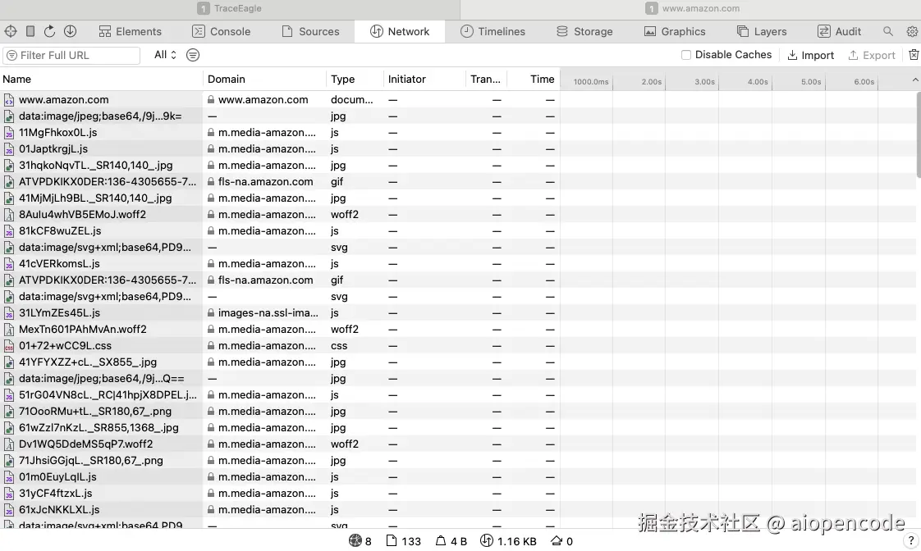Click the download web archive icon
Screen dimensions: 921x551
[70, 31]
